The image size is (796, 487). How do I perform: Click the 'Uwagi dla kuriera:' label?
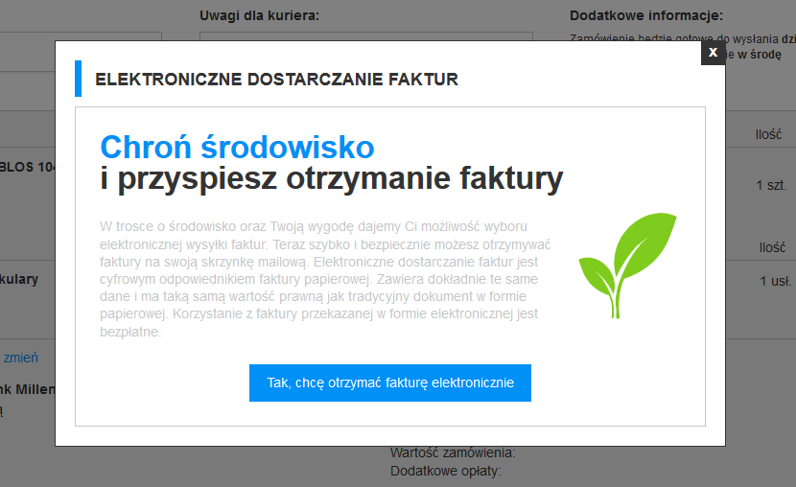[259, 15]
